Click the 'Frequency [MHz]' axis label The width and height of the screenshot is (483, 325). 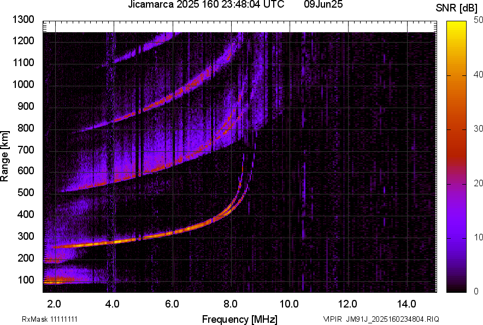240,319
